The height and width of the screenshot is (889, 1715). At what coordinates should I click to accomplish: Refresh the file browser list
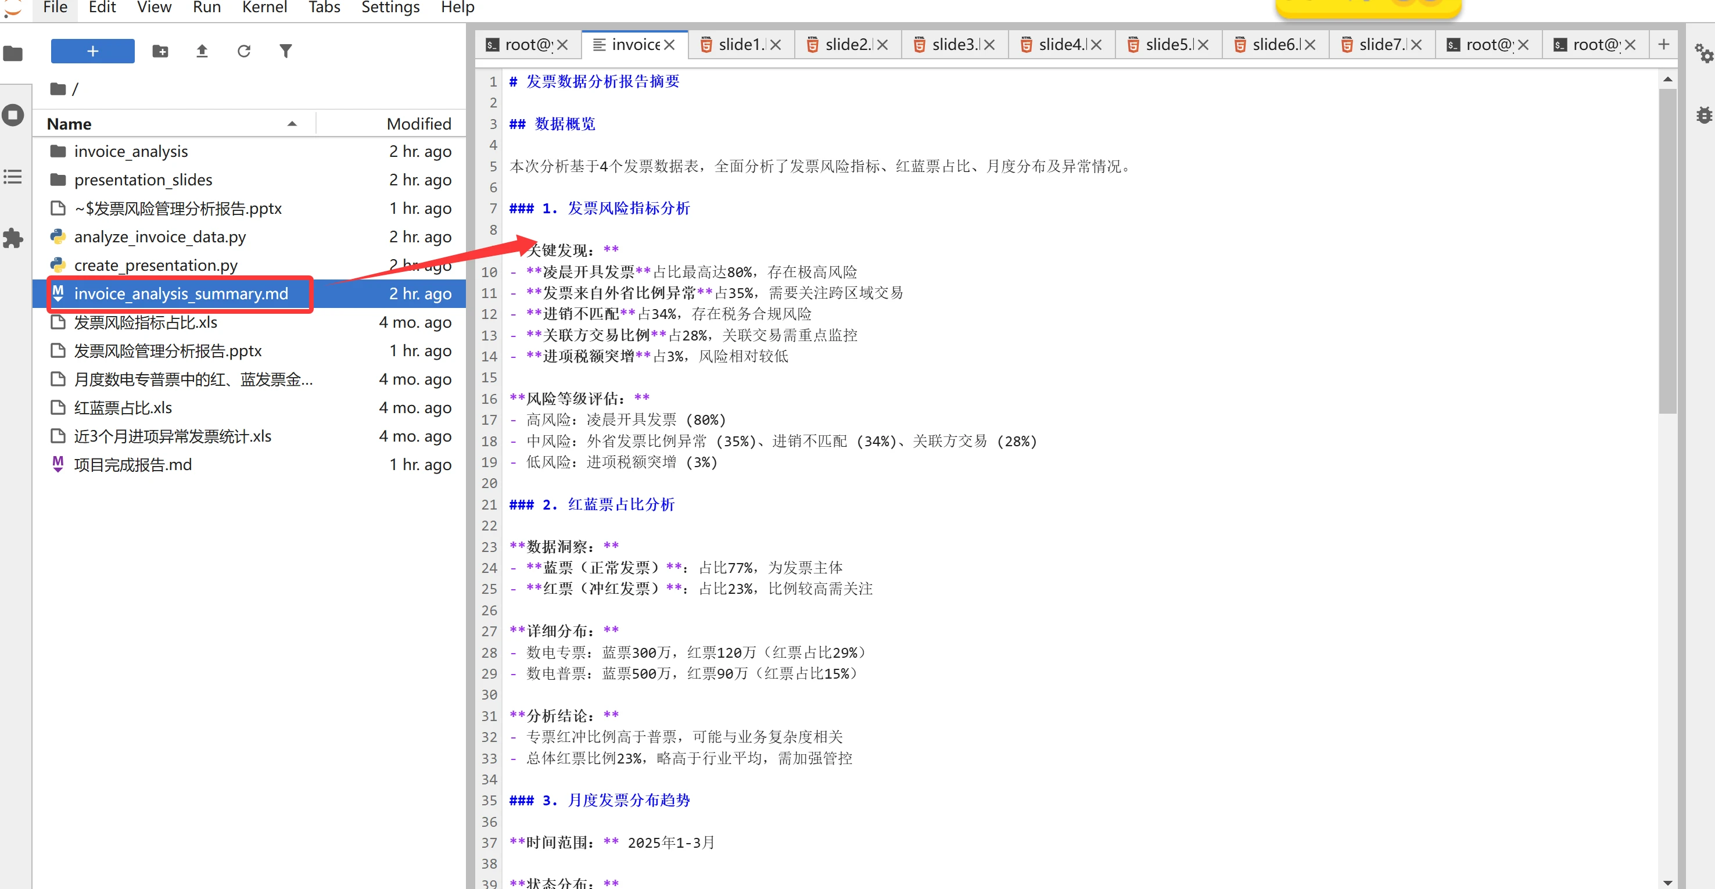point(243,51)
